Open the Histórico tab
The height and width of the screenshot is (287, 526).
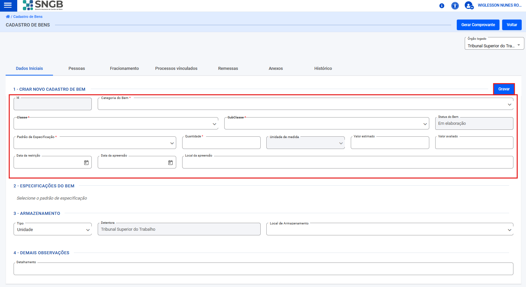323,69
